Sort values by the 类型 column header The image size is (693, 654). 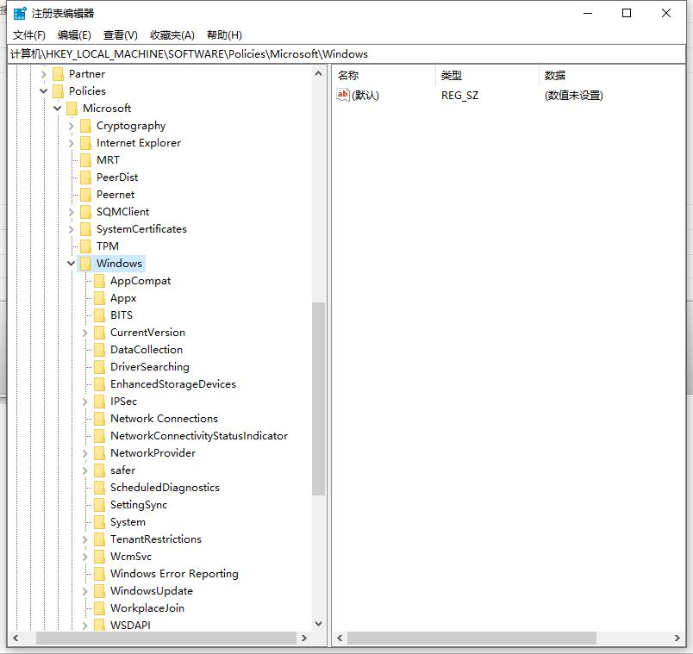487,76
